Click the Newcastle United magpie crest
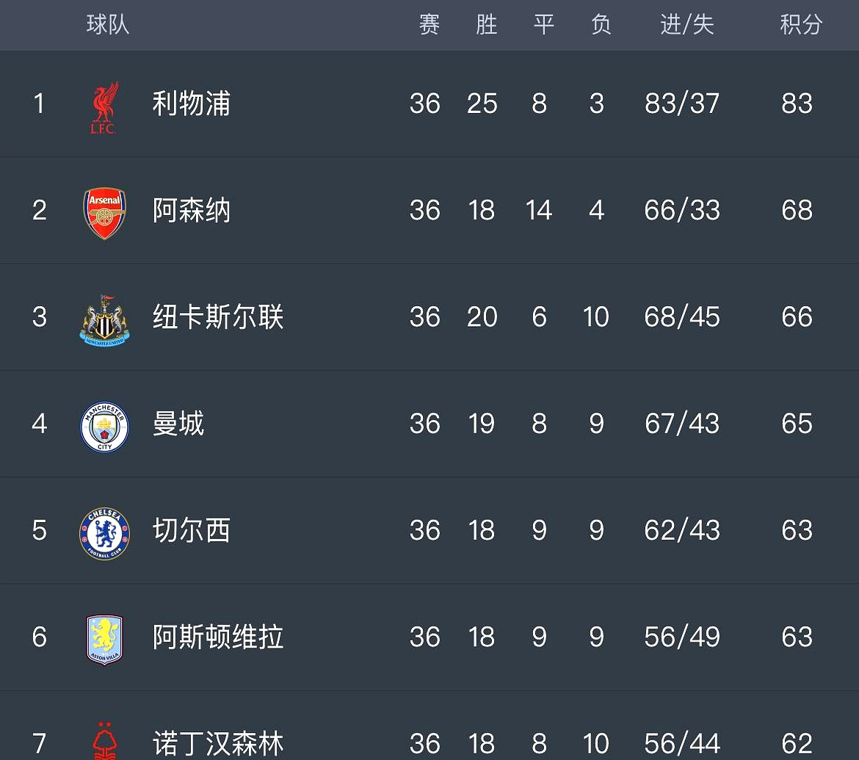The image size is (859, 760). 104,317
